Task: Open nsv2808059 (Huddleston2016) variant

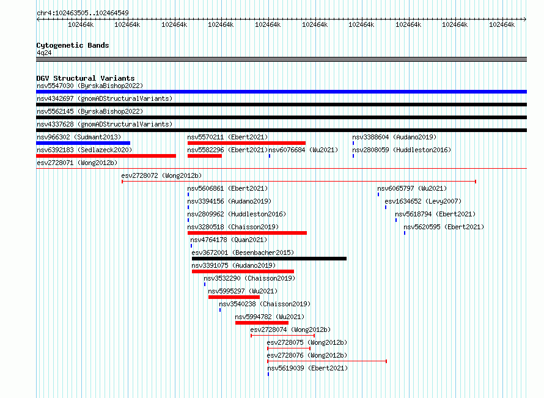Action: pos(402,150)
